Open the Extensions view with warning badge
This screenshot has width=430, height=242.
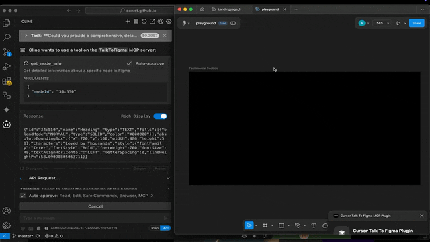pyautogui.click(x=7, y=81)
